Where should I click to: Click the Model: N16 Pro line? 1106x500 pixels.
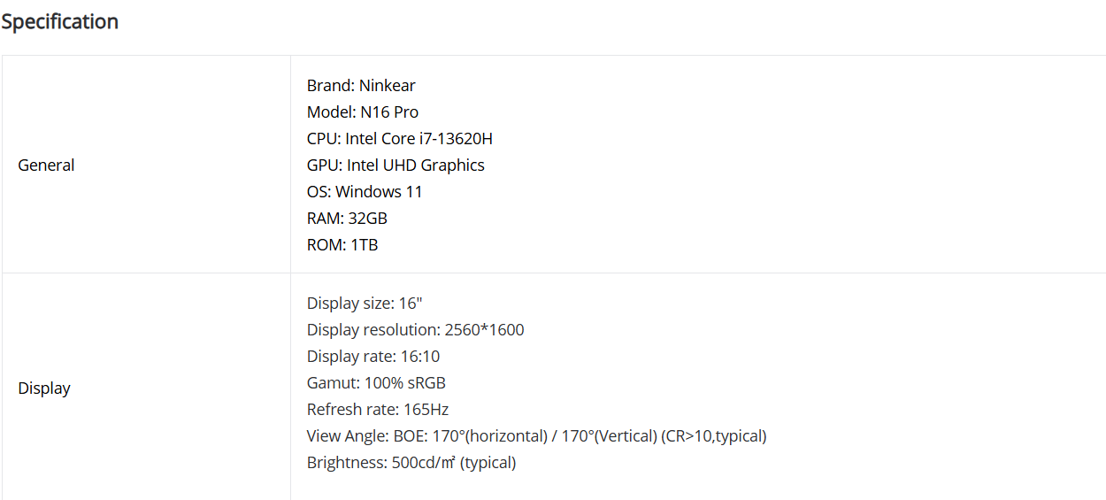point(363,112)
